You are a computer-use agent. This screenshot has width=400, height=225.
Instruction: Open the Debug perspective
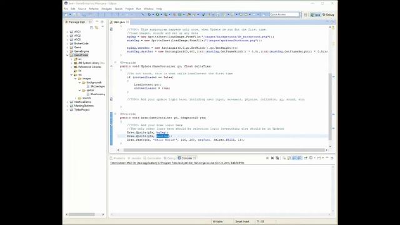[328, 15]
